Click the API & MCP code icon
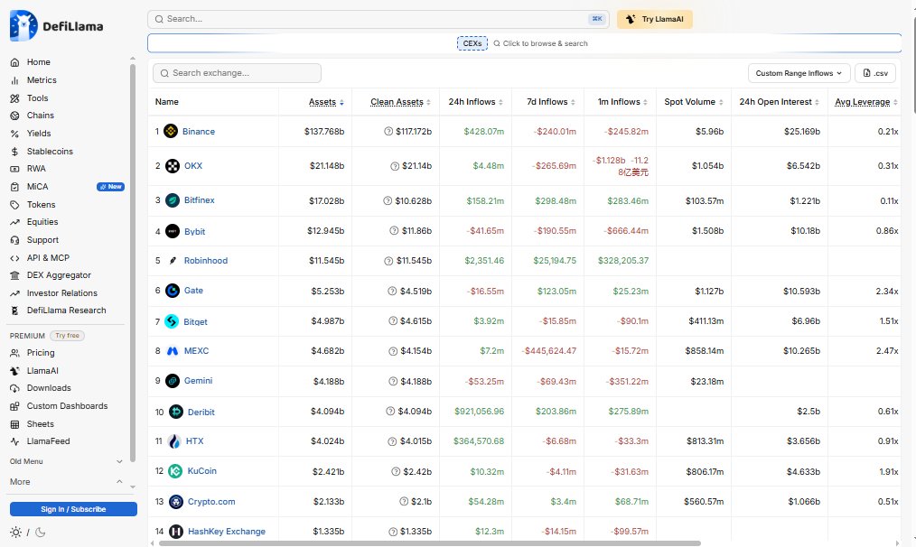916x547 pixels. (x=15, y=258)
